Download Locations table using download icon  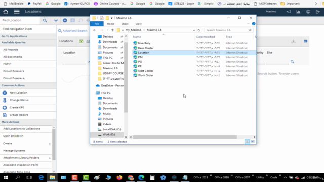(293, 41)
